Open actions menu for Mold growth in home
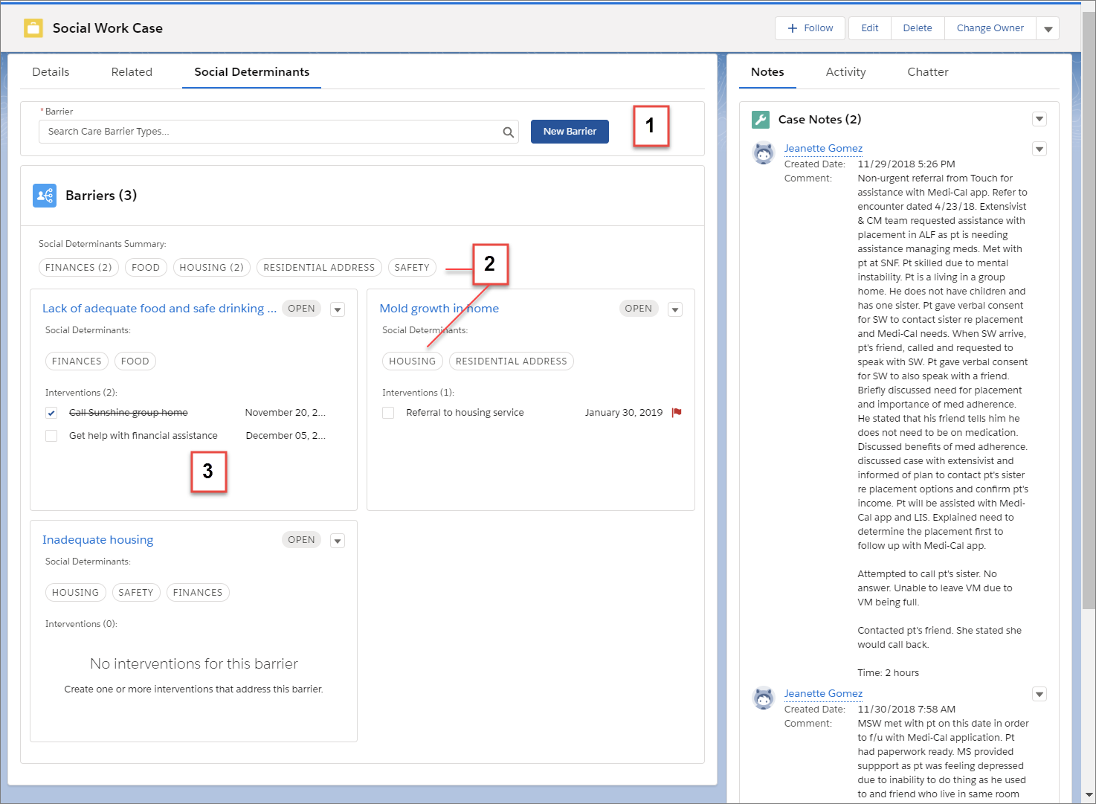Image resolution: width=1096 pixels, height=804 pixels. pyautogui.click(x=675, y=310)
